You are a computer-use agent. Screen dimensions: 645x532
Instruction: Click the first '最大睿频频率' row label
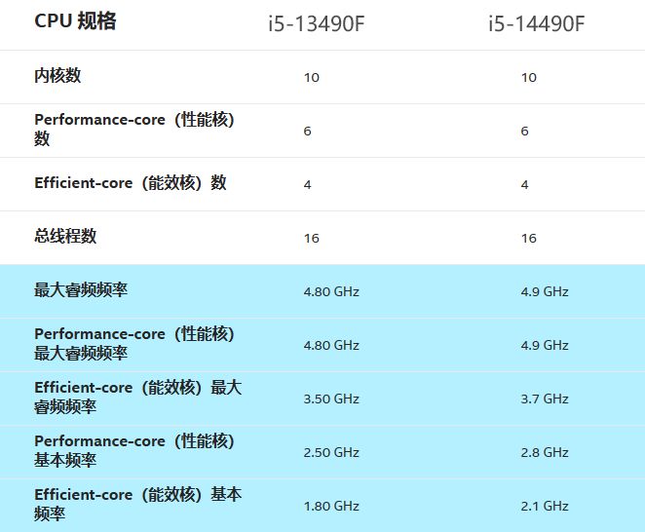pos(81,289)
